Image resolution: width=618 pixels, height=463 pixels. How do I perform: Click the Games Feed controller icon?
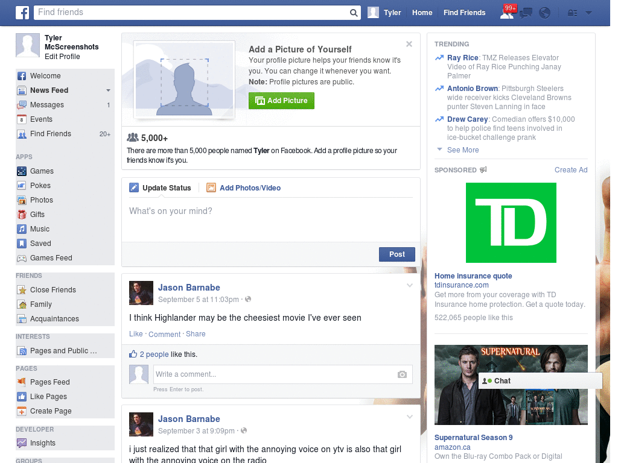click(x=22, y=258)
